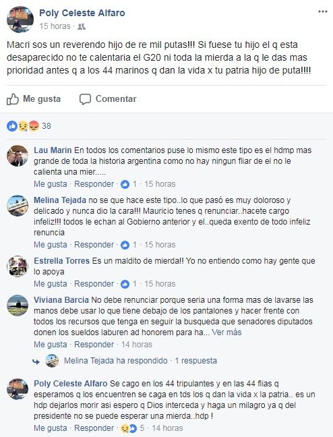Image resolution: width=333 pixels, height=437 pixels.
Task: Click the Comentar speech bubble icon
Action: click(x=85, y=99)
